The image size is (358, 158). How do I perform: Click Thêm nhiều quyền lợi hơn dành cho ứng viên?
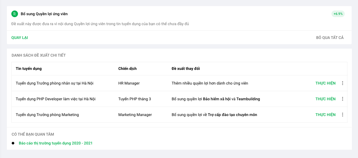click(x=210, y=83)
